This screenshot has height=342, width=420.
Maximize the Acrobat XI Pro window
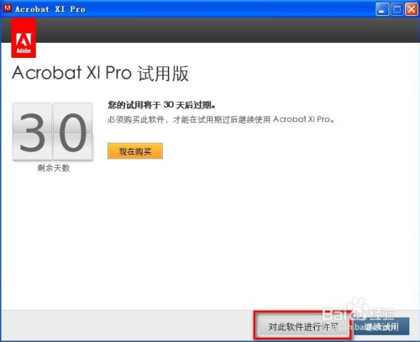(396, 9)
